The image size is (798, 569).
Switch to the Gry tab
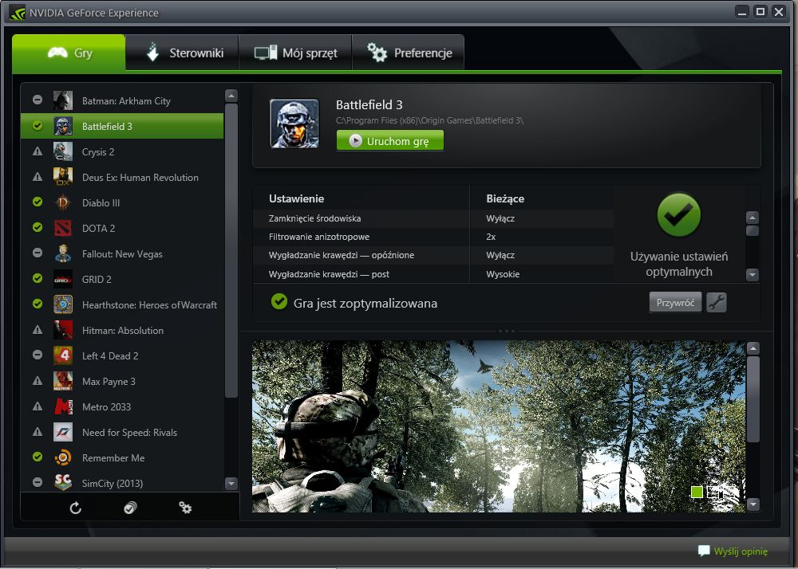(x=69, y=53)
